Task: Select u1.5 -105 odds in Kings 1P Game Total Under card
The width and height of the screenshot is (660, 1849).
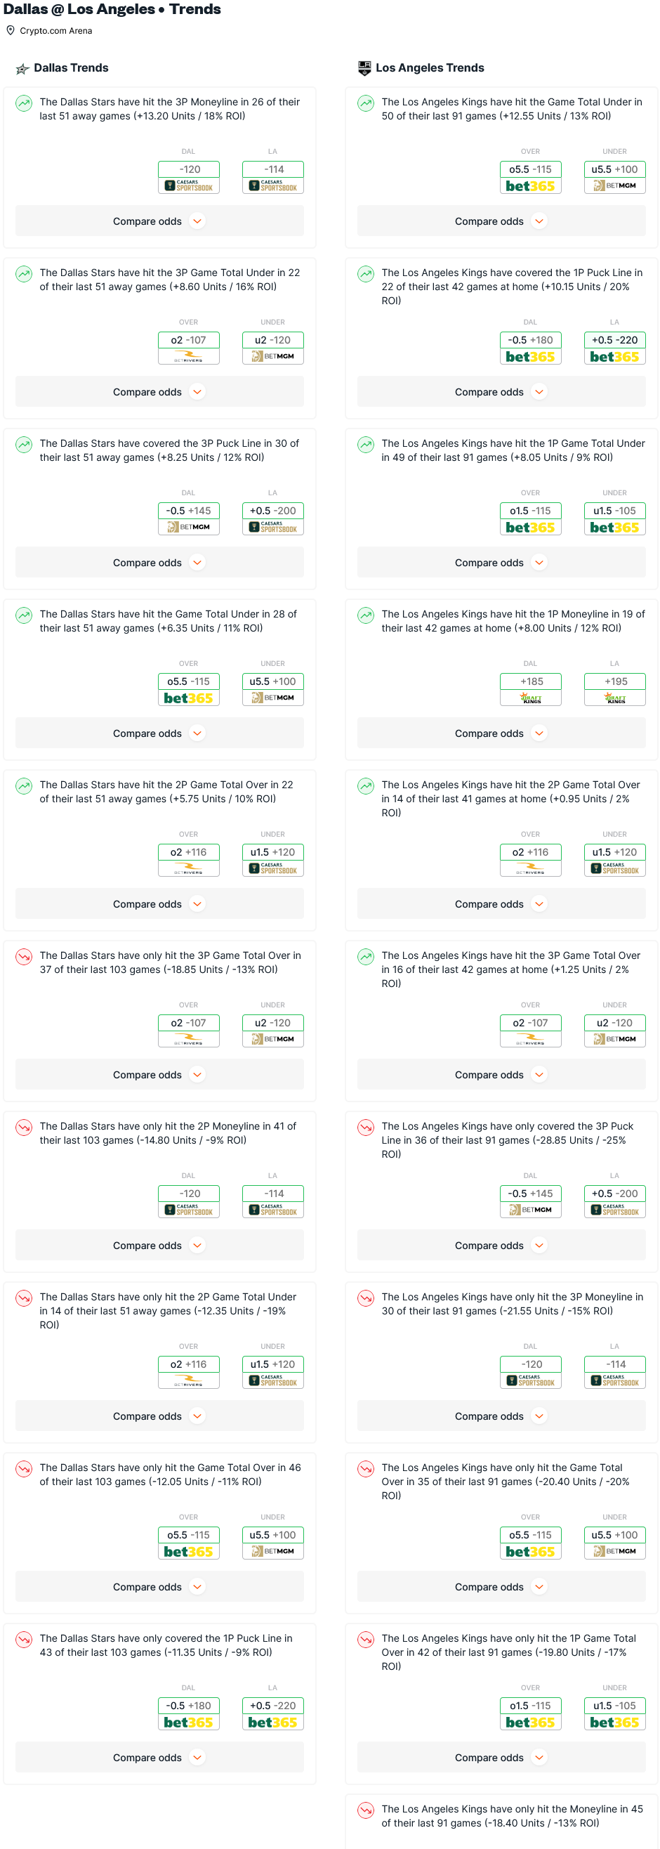Action: pyautogui.click(x=615, y=511)
